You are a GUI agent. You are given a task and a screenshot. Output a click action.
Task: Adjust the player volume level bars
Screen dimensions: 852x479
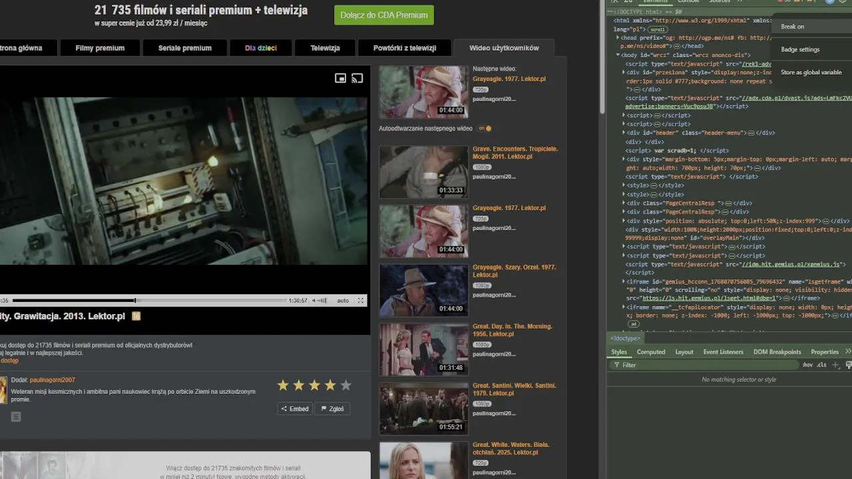click(323, 301)
